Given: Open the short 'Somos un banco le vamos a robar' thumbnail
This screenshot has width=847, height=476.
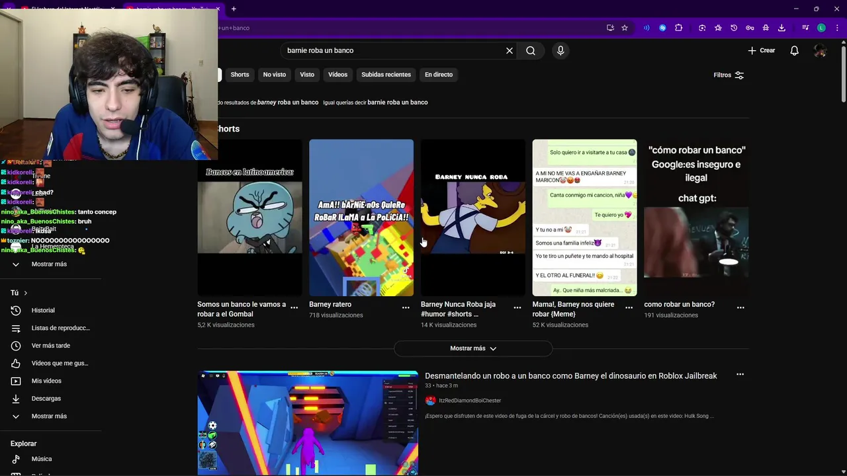Looking at the screenshot, I should tap(249, 218).
